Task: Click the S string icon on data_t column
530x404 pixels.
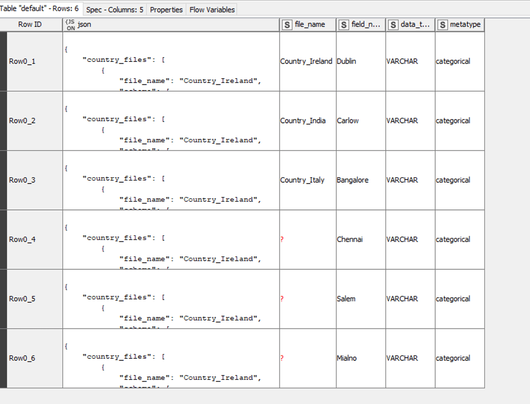Action: (393, 24)
